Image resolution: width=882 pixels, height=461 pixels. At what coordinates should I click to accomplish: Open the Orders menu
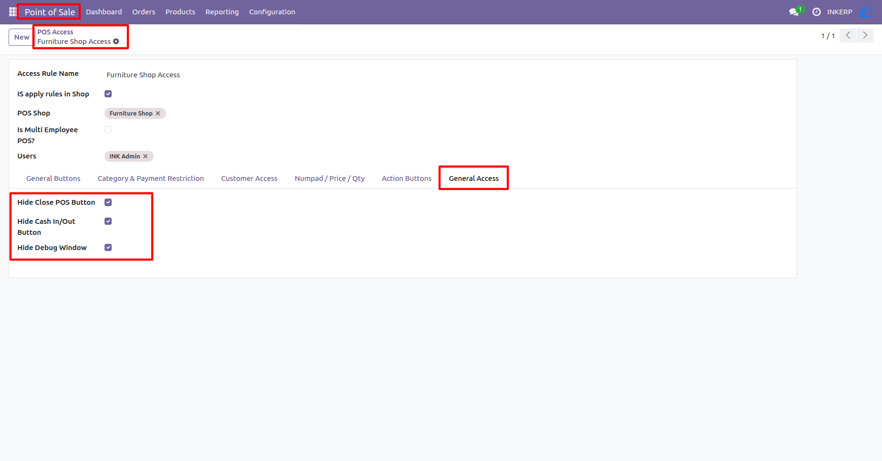click(144, 12)
